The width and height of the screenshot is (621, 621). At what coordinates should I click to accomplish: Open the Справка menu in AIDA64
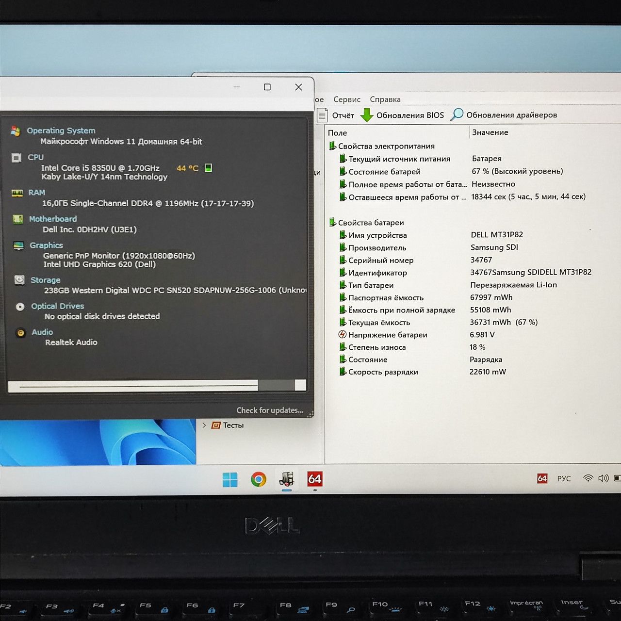(x=385, y=99)
